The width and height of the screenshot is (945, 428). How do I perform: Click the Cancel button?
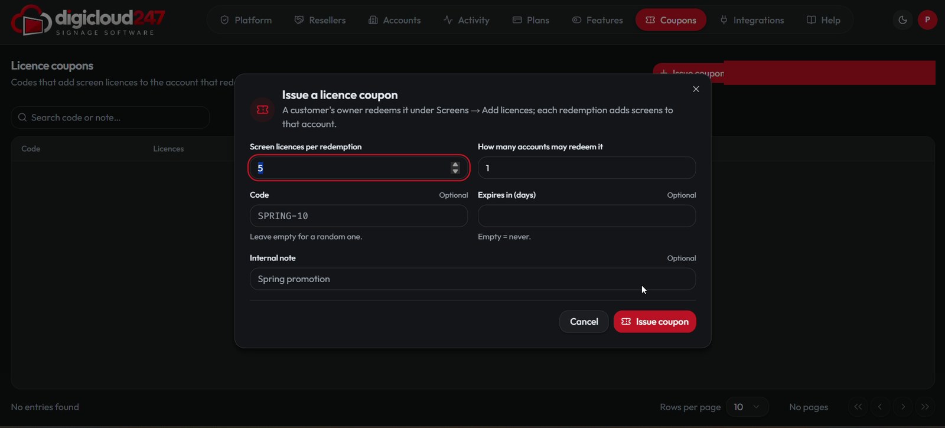[x=584, y=322]
